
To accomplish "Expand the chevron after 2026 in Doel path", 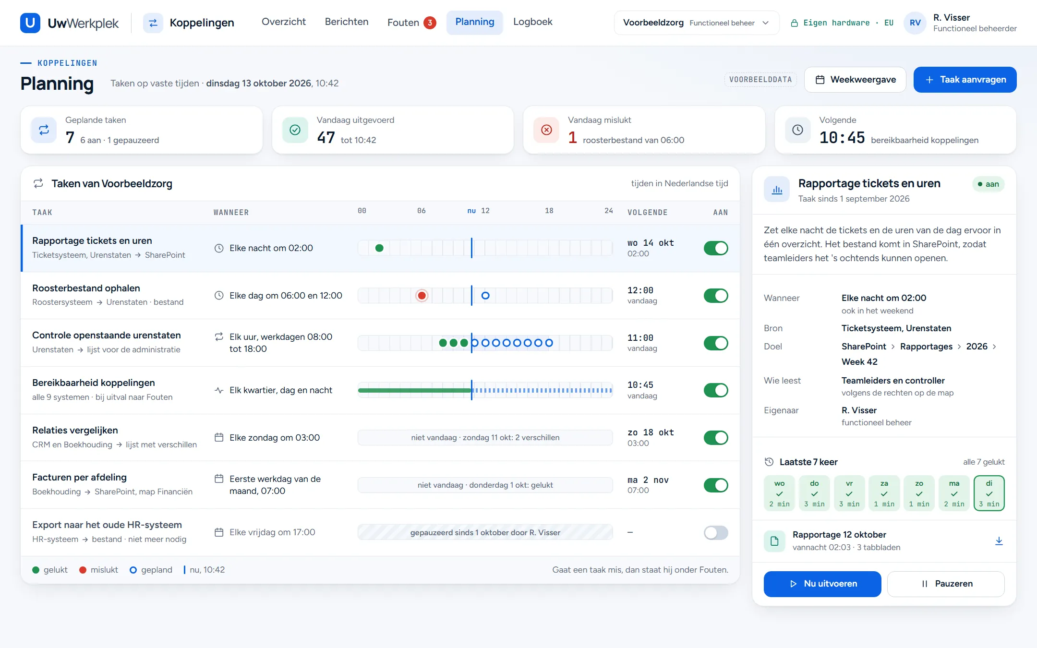I will coord(994,347).
